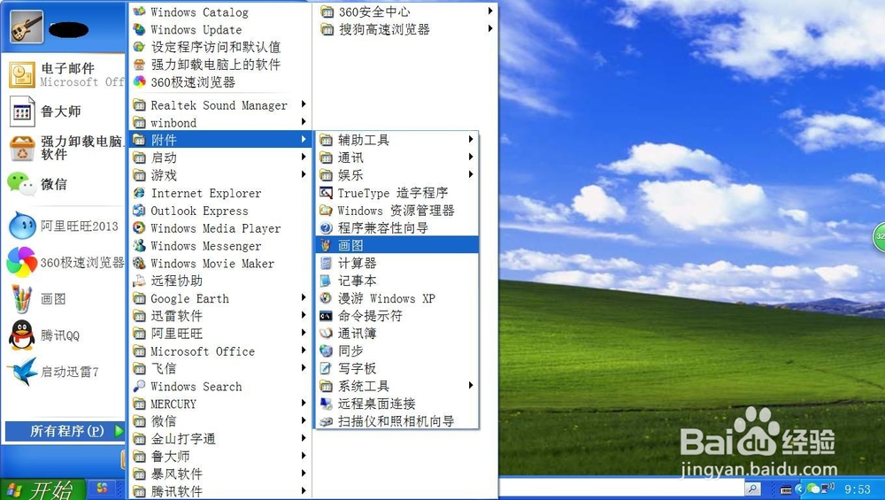Expand the 启动 startup submenu arrow
Image resolution: width=885 pixels, height=500 pixels.
click(304, 157)
